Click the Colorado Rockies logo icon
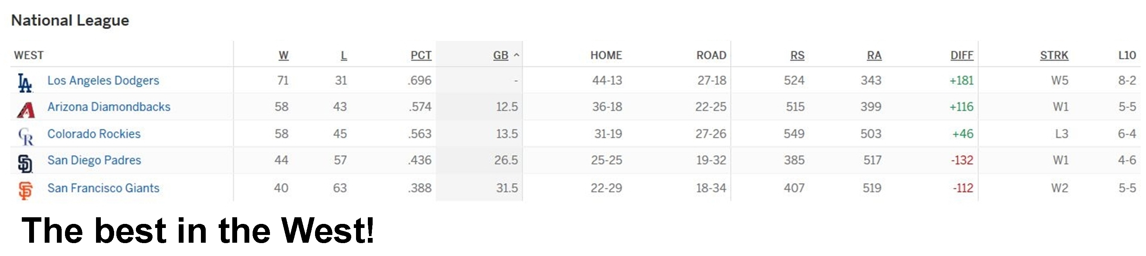Screen dimensions: 1146x256 (x=26, y=136)
